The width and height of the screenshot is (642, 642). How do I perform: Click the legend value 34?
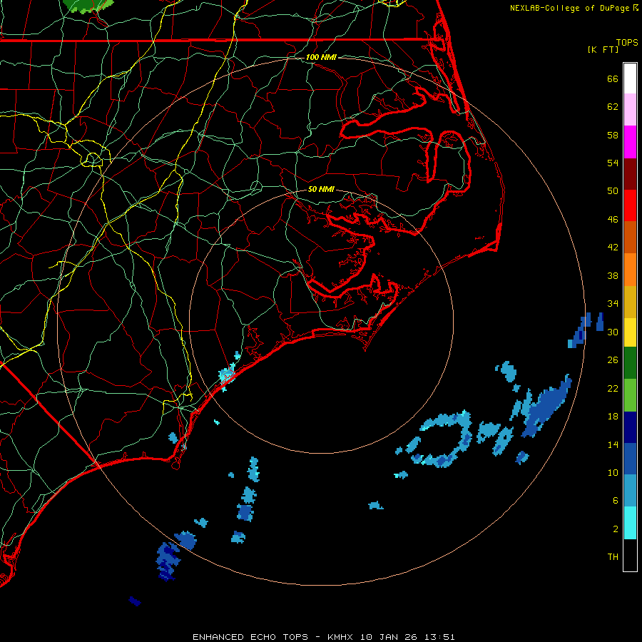coord(613,304)
